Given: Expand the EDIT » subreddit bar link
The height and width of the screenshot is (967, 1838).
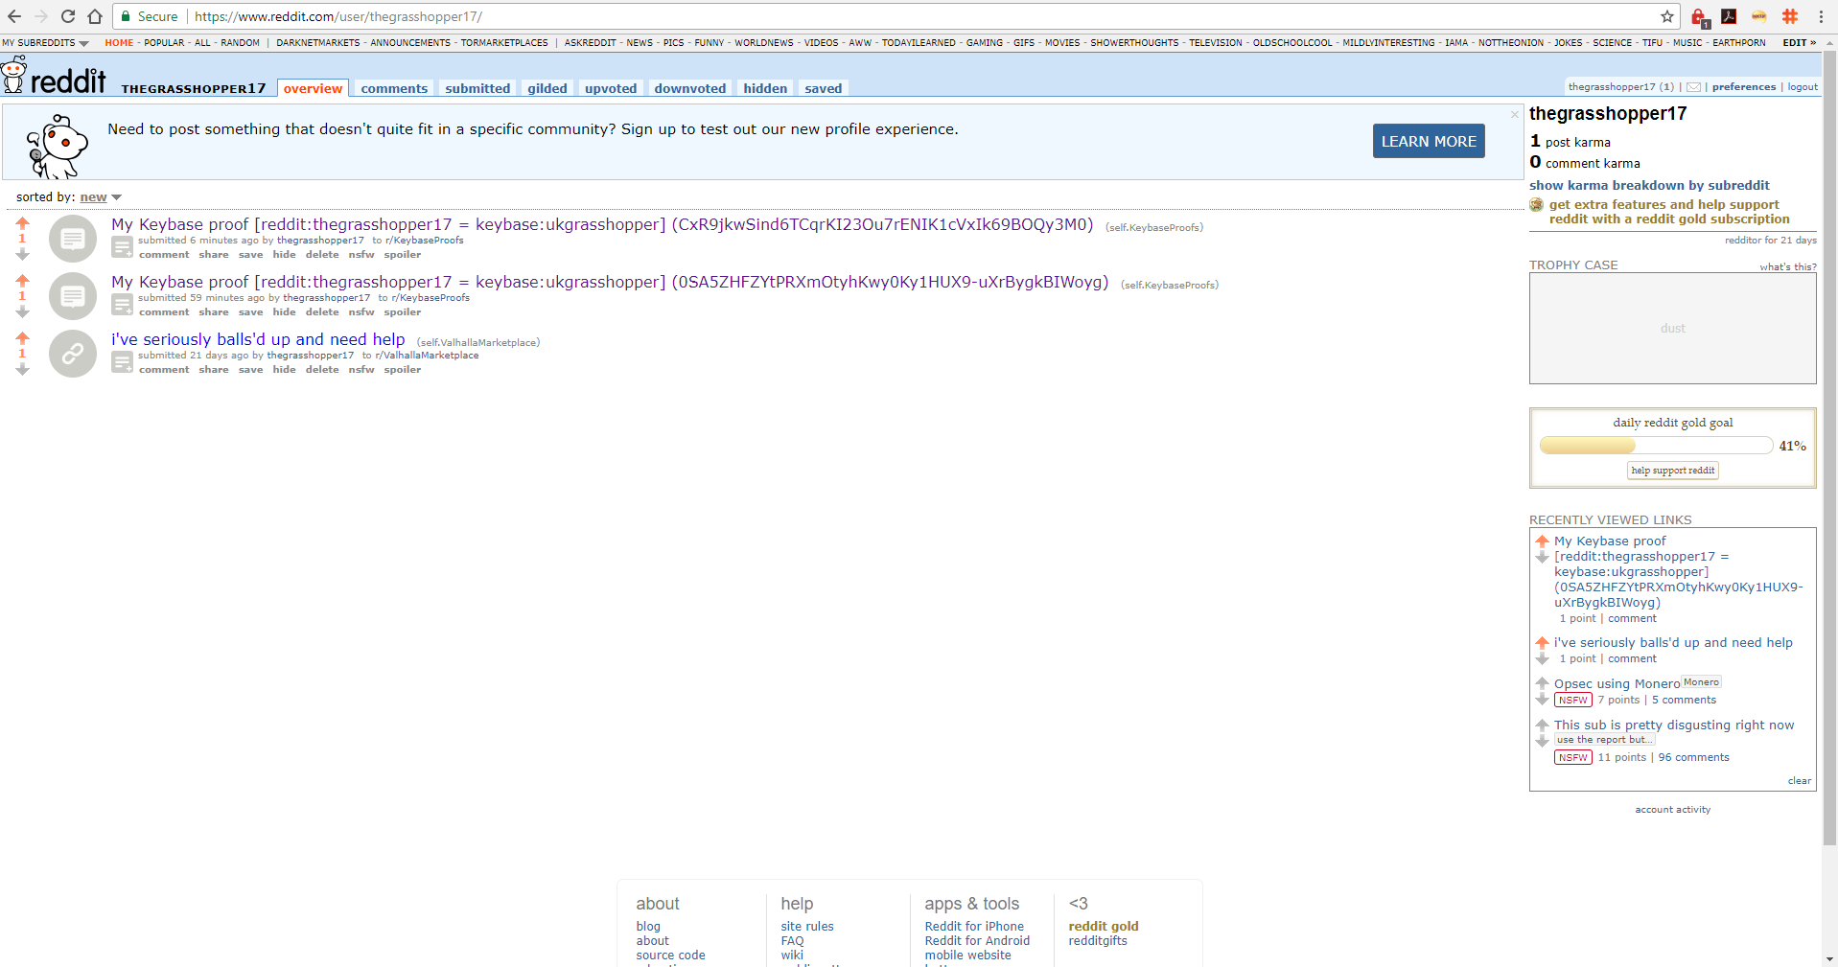Looking at the screenshot, I should [1800, 43].
